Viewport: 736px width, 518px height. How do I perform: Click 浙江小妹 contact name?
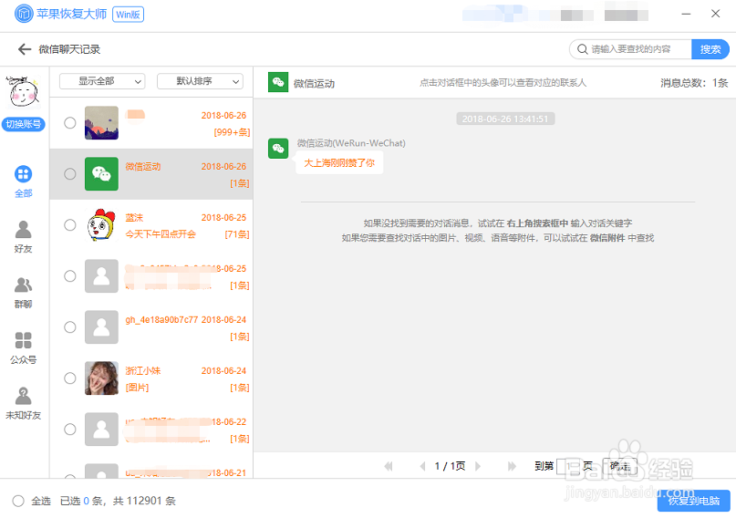pos(142,370)
